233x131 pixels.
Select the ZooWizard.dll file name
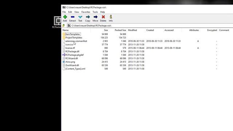(x=72, y=65)
